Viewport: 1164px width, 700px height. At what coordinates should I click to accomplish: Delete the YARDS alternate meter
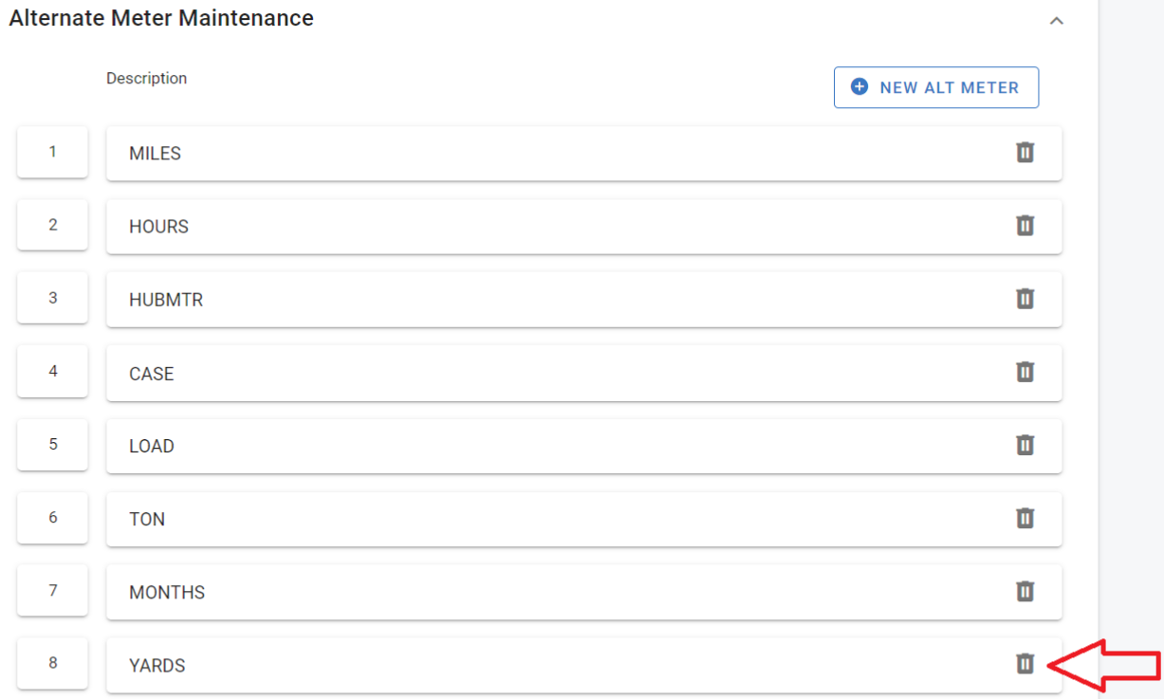click(x=1025, y=664)
